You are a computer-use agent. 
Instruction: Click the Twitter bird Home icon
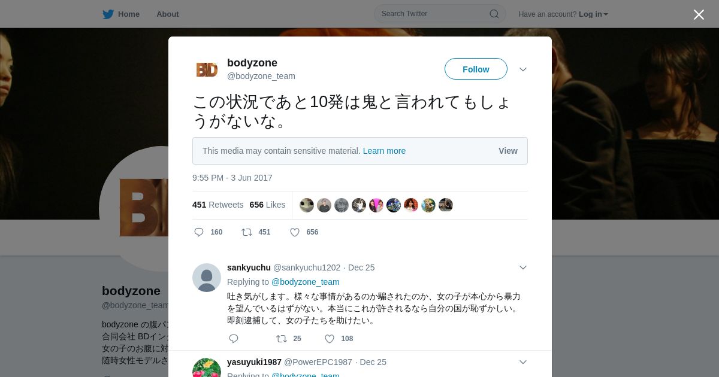click(x=108, y=14)
